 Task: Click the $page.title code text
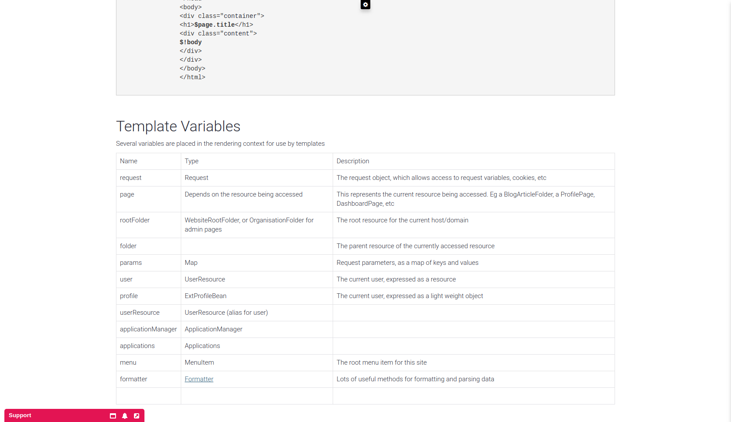(214, 25)
